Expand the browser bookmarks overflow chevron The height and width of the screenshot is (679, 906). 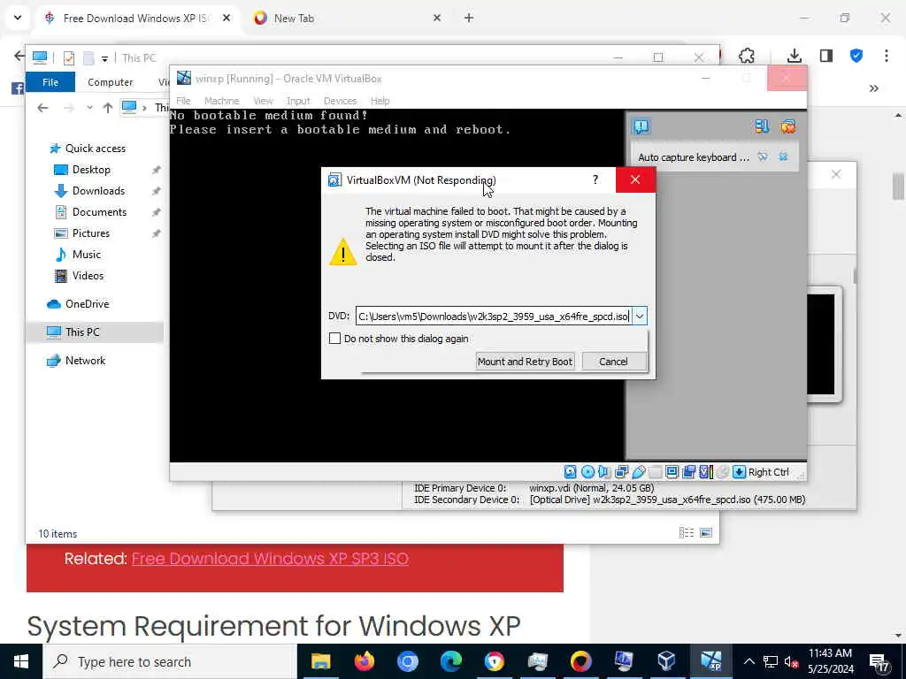873,88
